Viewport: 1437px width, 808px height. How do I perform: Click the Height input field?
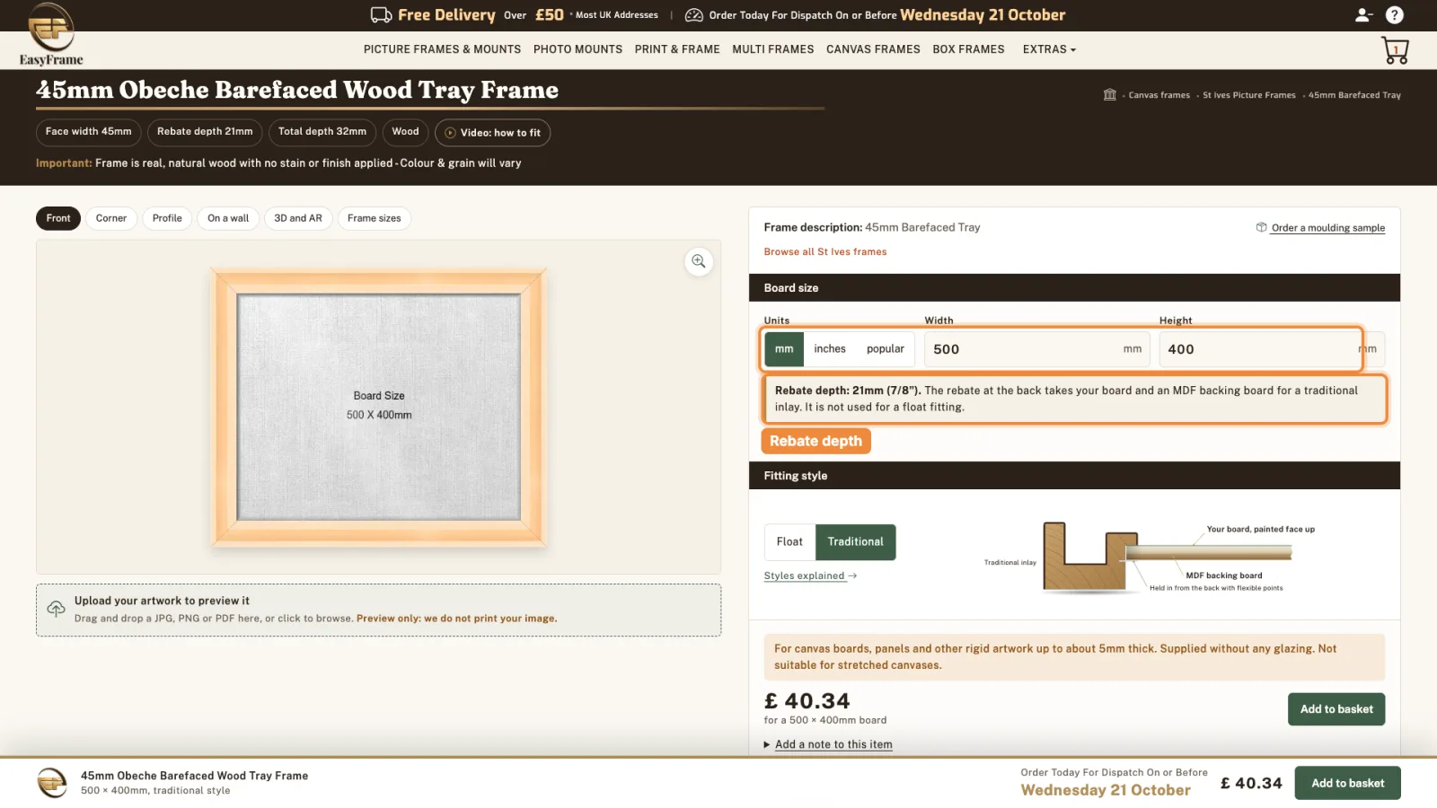pos(1272,349)
